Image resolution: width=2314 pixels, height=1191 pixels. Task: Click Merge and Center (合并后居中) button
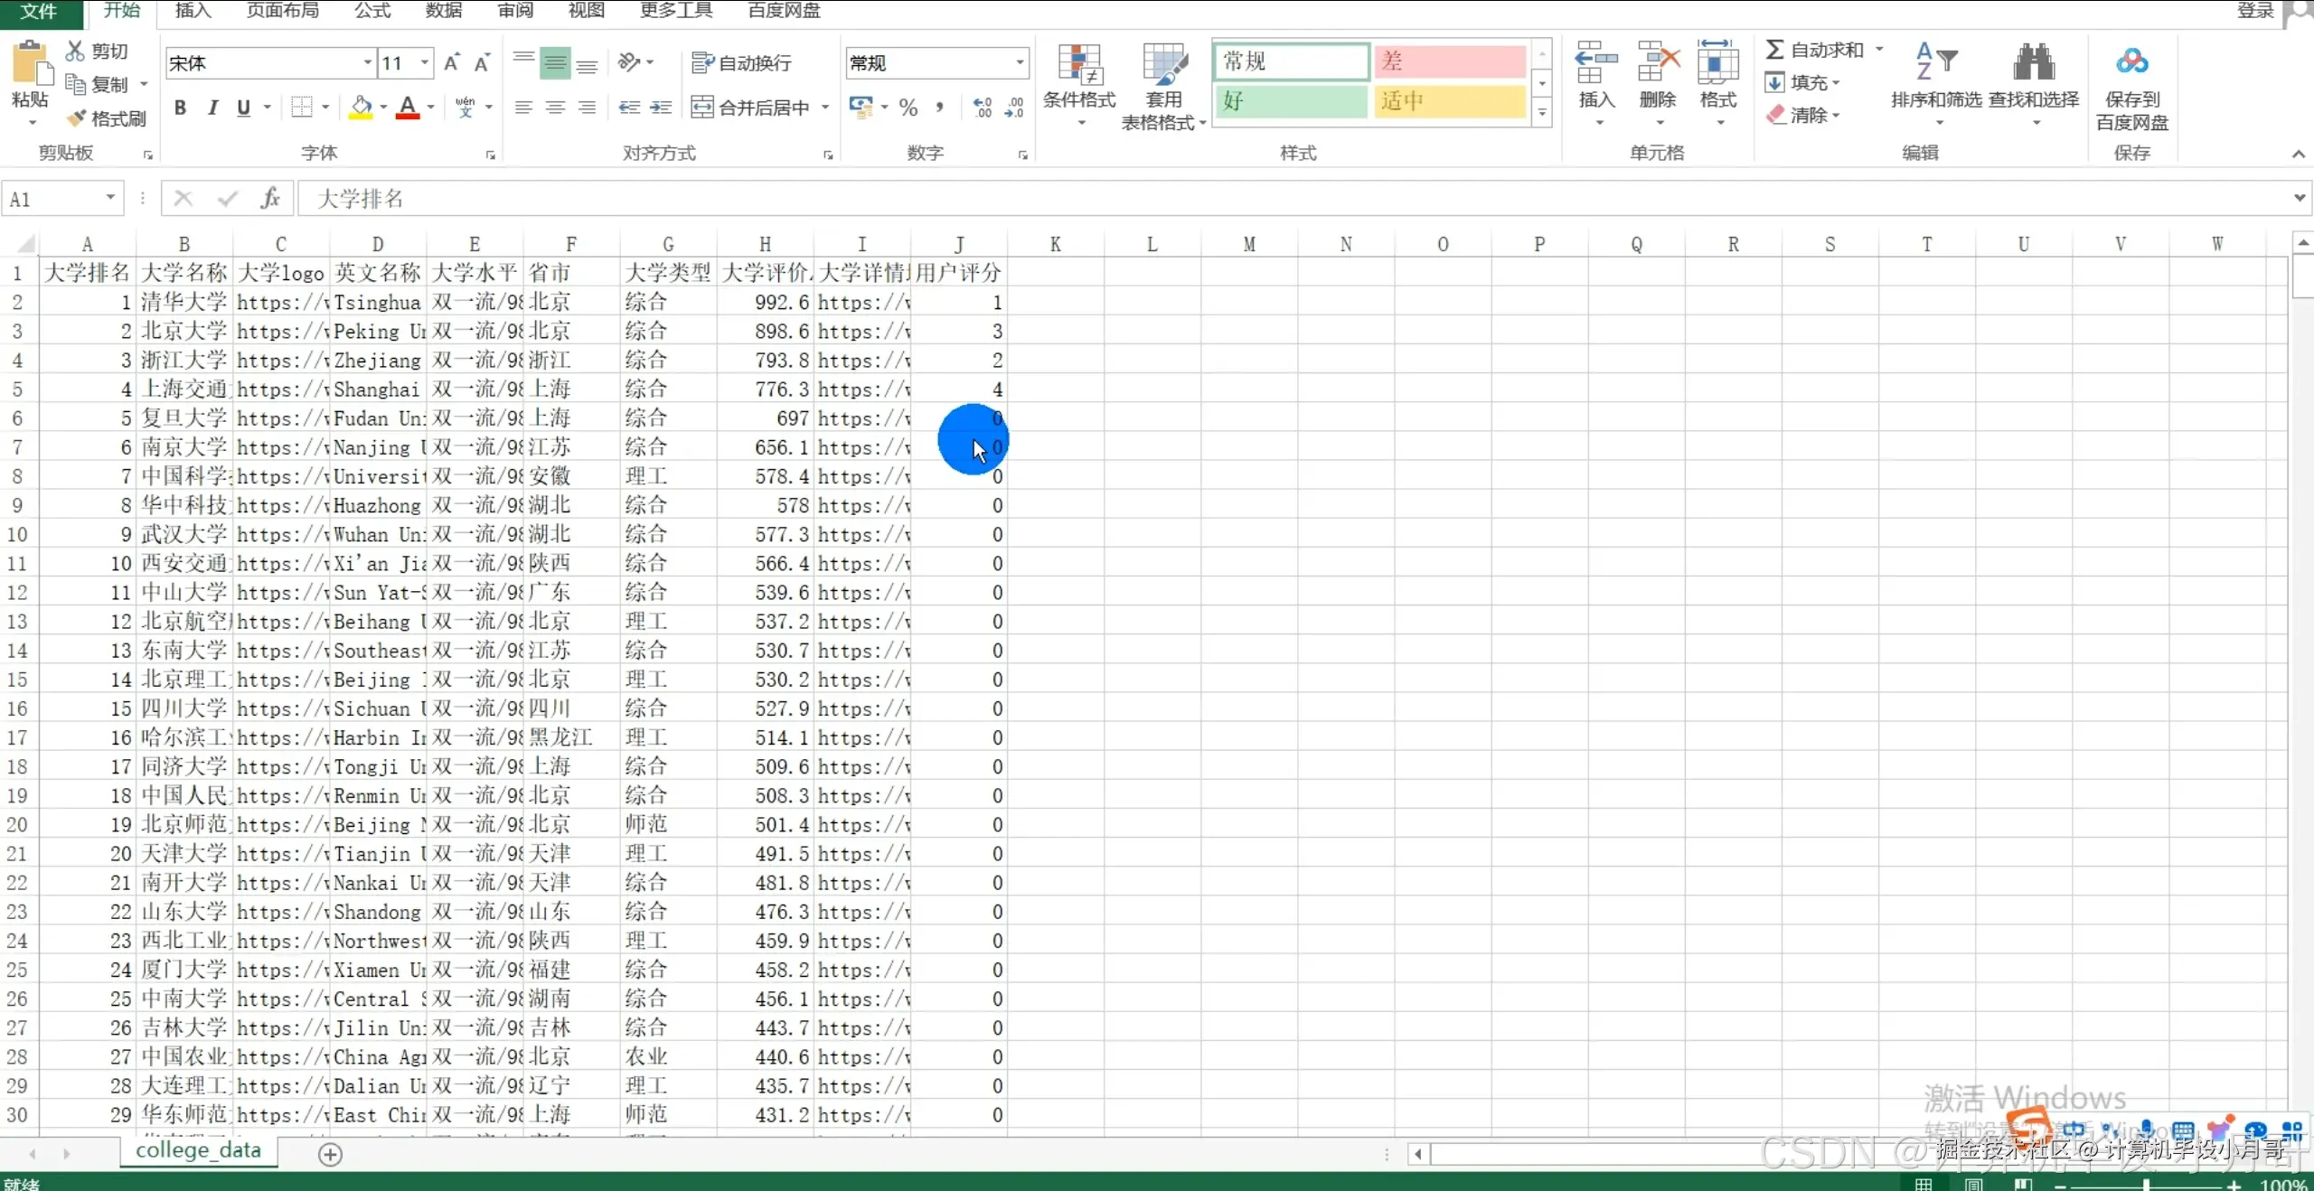(x=751, y=108)
